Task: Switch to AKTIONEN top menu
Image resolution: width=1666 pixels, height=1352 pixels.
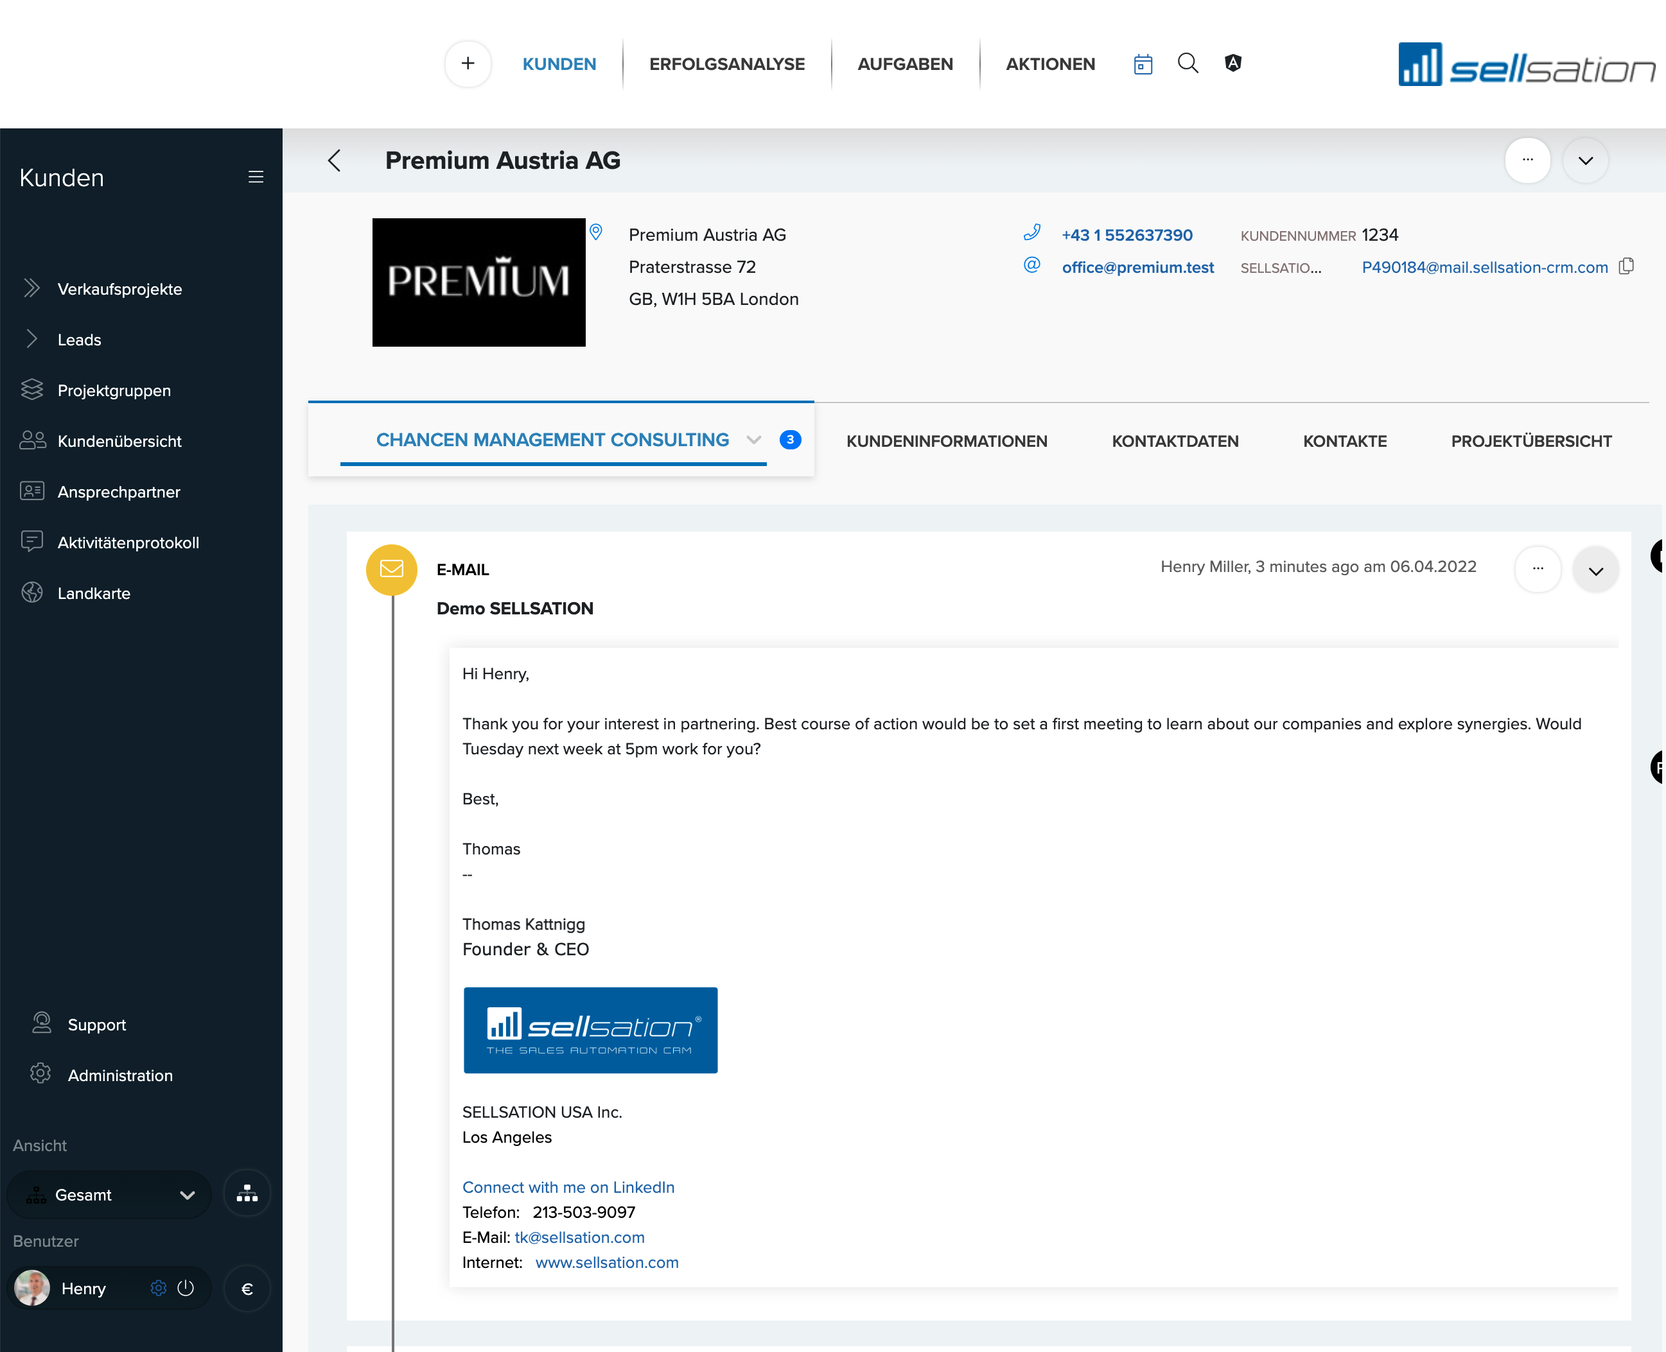Action: pos(1051,64)
